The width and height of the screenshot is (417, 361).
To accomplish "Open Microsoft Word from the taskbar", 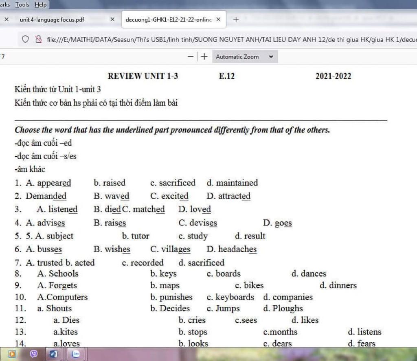I will (53, 354).
